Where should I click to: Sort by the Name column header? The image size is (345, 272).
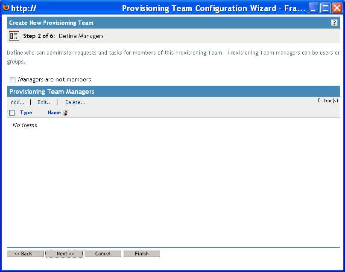pyautogui.click(x=54, y=113)
